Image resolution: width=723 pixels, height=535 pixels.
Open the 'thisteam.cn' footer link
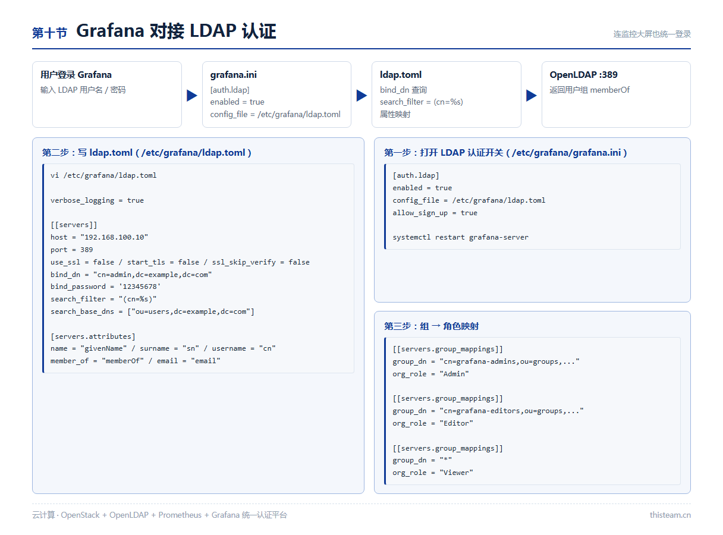tap(670, 515)
